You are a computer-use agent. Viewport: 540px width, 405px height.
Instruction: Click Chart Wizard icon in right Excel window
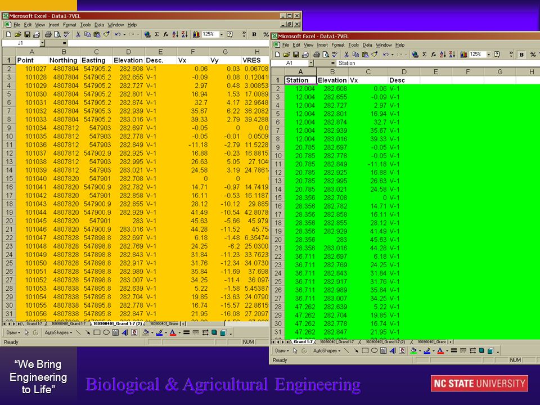464,55
